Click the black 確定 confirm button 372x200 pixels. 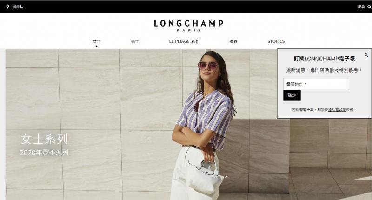click(292, 95)
